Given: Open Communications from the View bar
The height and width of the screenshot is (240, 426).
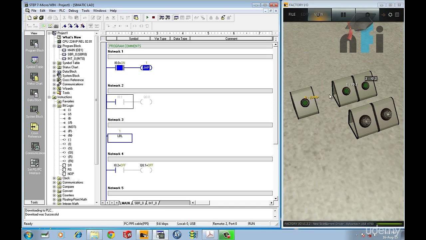Looking at the screenshot, I should pyautogui.click(x=35, y=149).
